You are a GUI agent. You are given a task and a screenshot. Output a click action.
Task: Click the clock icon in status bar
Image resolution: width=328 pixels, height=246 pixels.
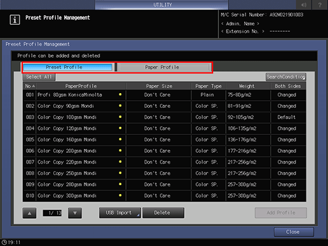coord(4,242)
